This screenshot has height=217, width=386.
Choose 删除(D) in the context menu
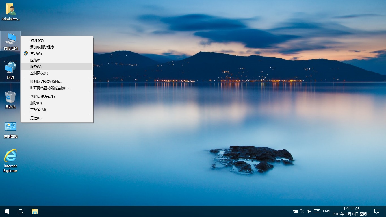point(57,103)
